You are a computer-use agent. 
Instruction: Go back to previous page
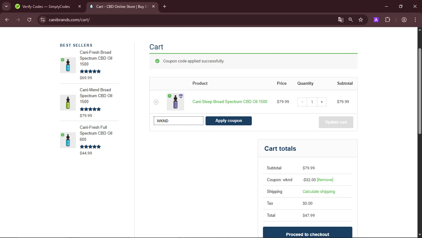click(x=7, y=20)
